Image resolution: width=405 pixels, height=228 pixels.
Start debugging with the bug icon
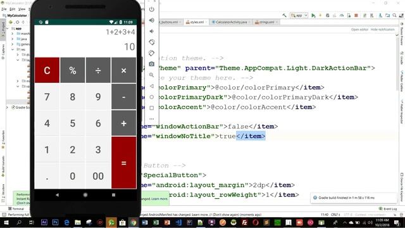[328, 15]
